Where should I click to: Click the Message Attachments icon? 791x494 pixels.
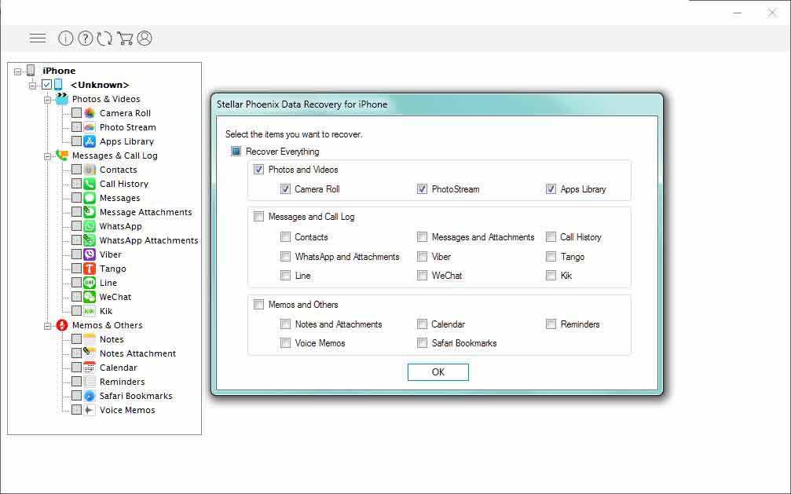pyautogui.click(x=90, y=212)
